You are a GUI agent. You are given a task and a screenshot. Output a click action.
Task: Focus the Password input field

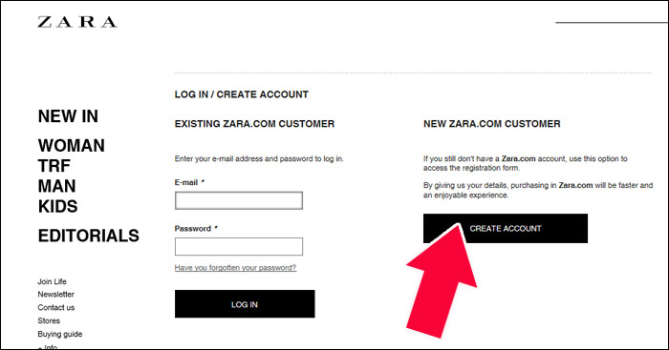239,247
